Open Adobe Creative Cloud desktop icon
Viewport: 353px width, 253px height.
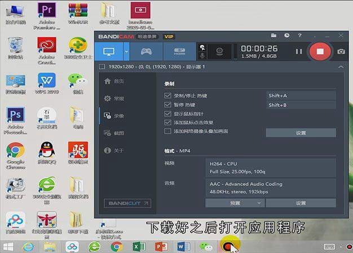(47, 51)
